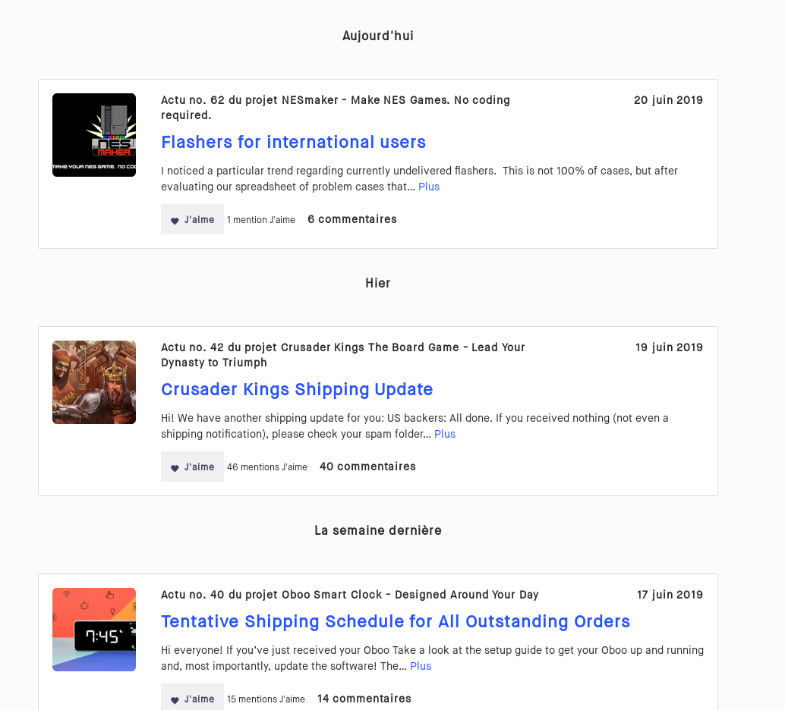Like the Tentative Shipping Schedule post

coord(192,696)
